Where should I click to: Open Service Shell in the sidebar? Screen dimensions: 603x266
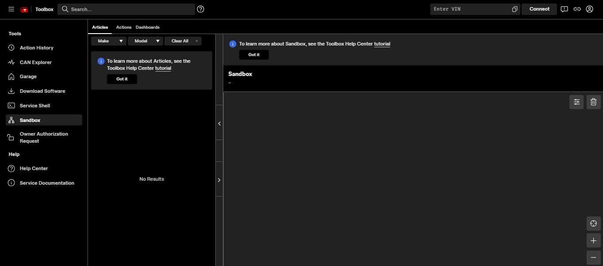[44, 106]
